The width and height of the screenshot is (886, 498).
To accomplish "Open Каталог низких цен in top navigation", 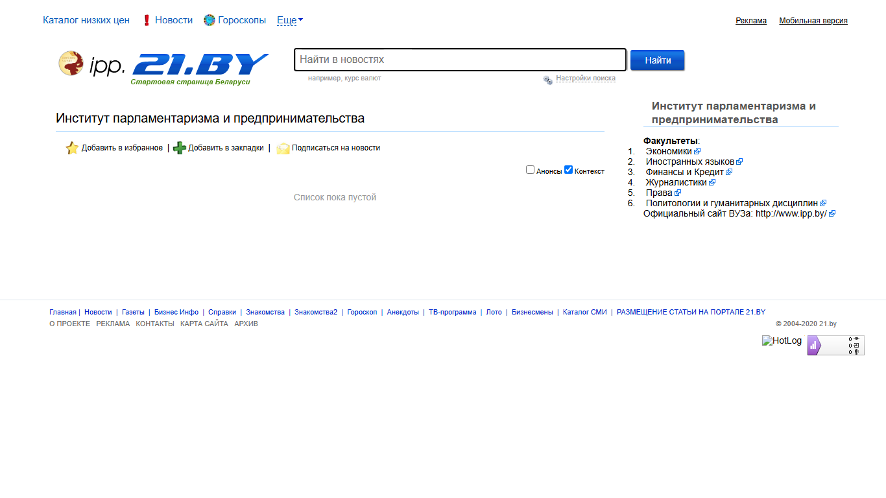I will pyautogui.click(x=86, y=20).
